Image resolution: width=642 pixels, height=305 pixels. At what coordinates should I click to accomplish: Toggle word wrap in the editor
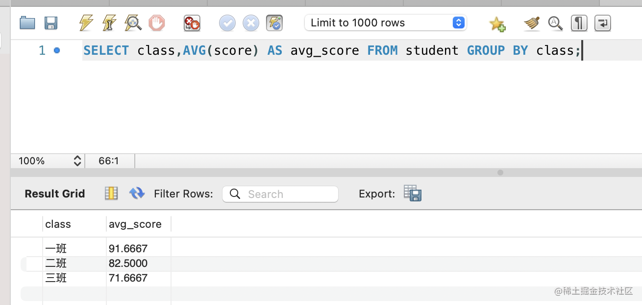[x=602, y=23]
